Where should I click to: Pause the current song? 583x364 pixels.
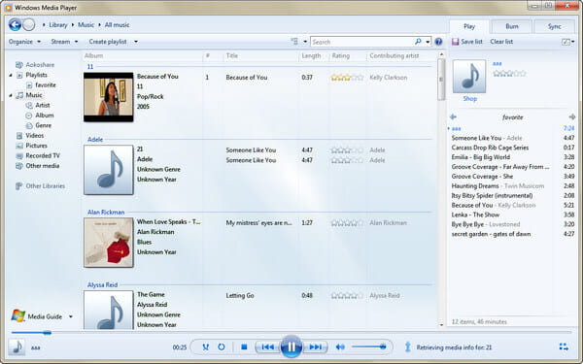click(x=291, y=347)
